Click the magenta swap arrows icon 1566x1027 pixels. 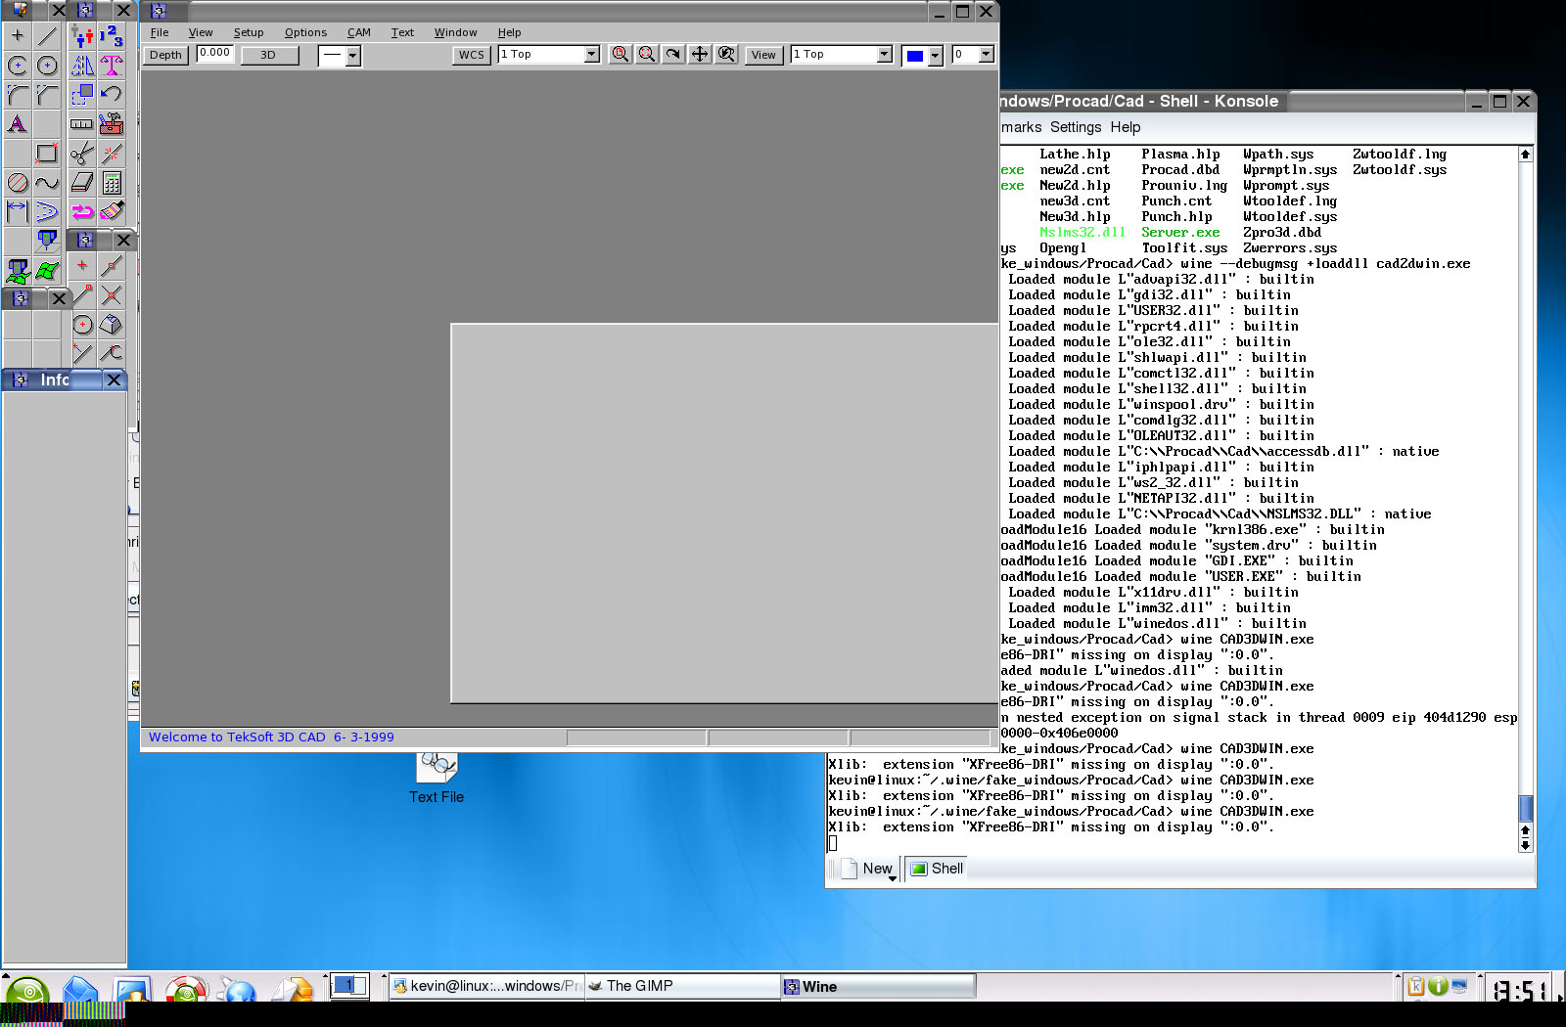(x=82, y=211)
